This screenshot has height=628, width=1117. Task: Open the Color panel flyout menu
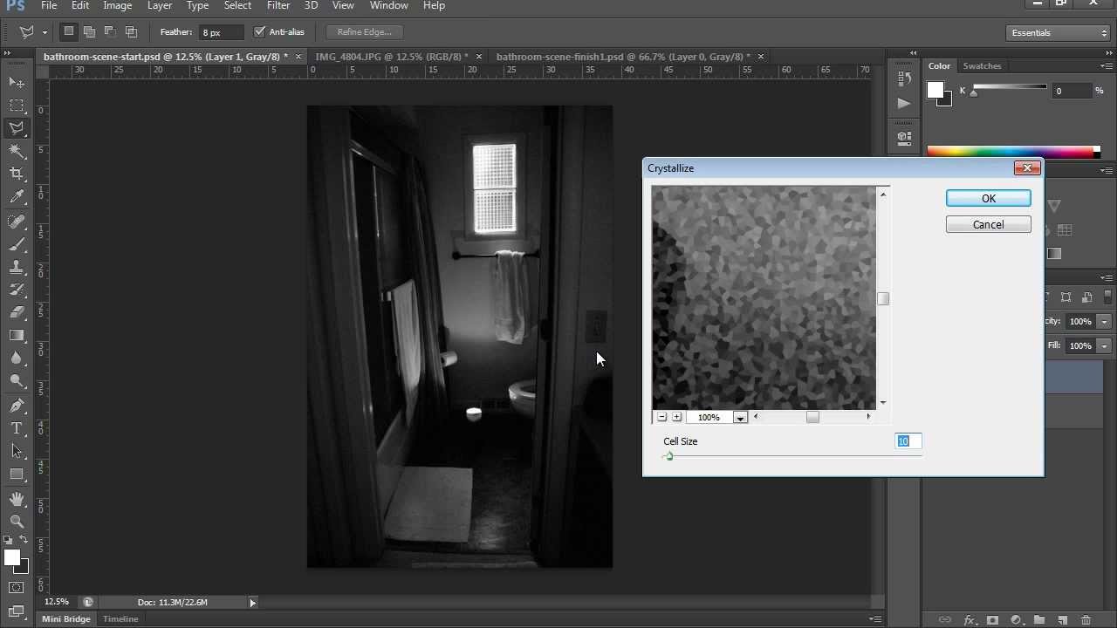tap(1107, 66)
